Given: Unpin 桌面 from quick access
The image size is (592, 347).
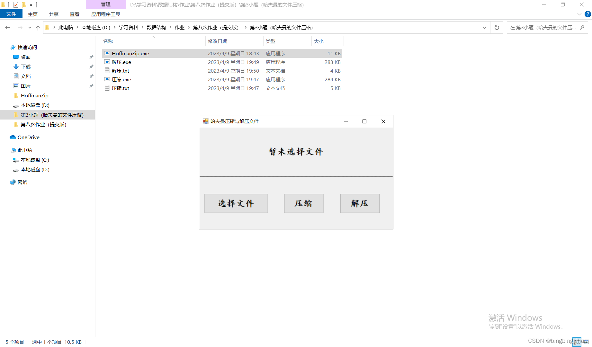Looking at the screenshot, I should pos(91,57).
